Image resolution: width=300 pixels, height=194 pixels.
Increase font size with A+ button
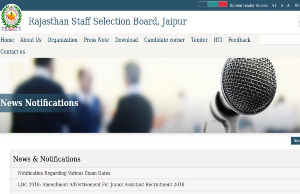tap(274, 6)
